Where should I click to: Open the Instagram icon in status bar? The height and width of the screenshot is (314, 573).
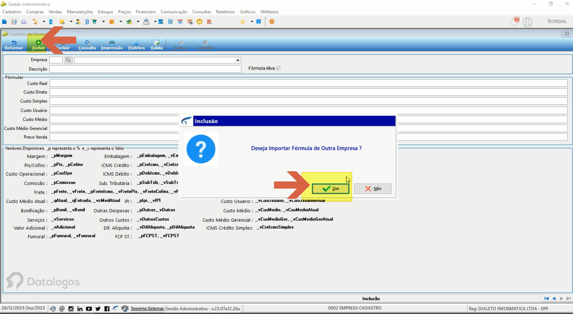click(71, 309)
